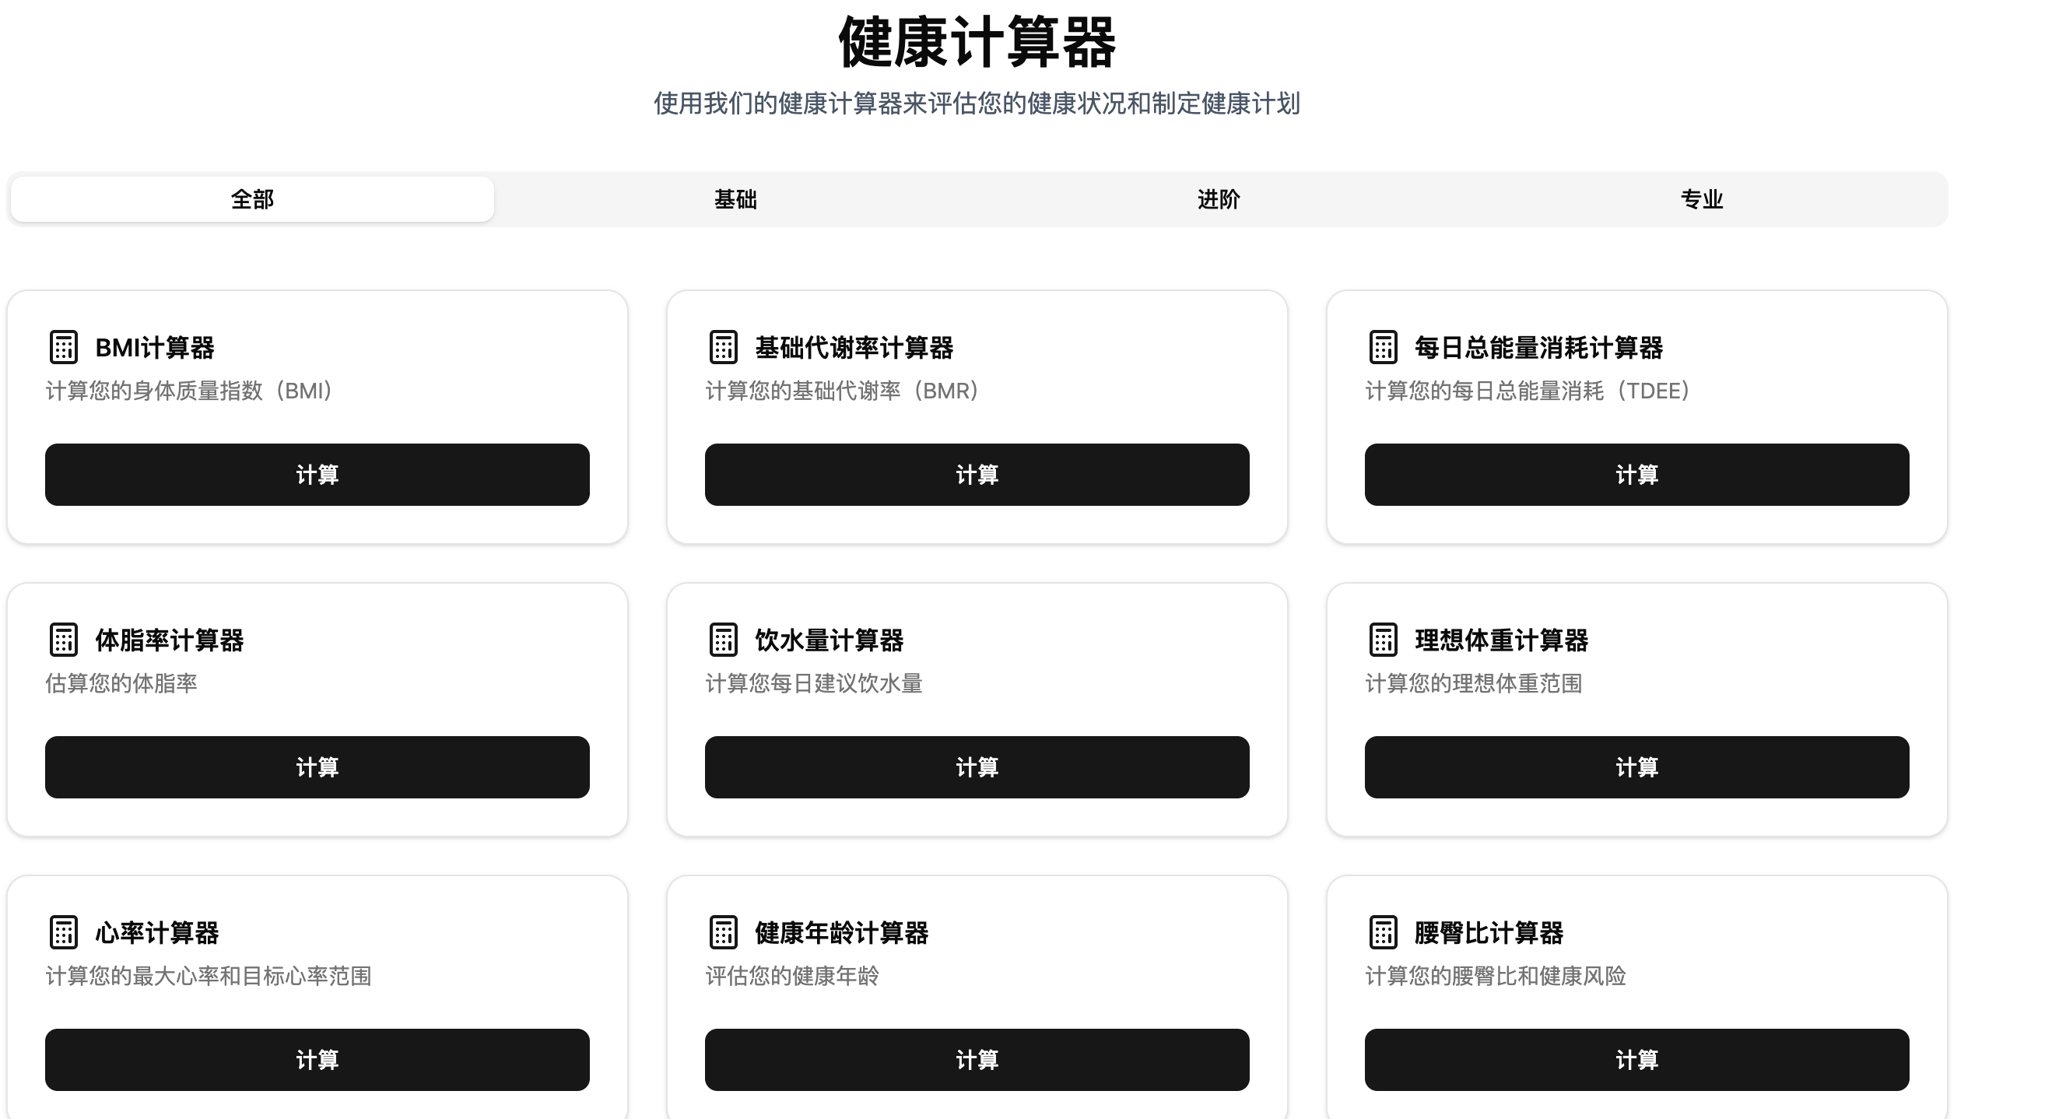Click calculator icon beside 每日总能量消耗计算器
Image resolution: width=2045 pixels, height=1119 pixels.
[1383, 348]
